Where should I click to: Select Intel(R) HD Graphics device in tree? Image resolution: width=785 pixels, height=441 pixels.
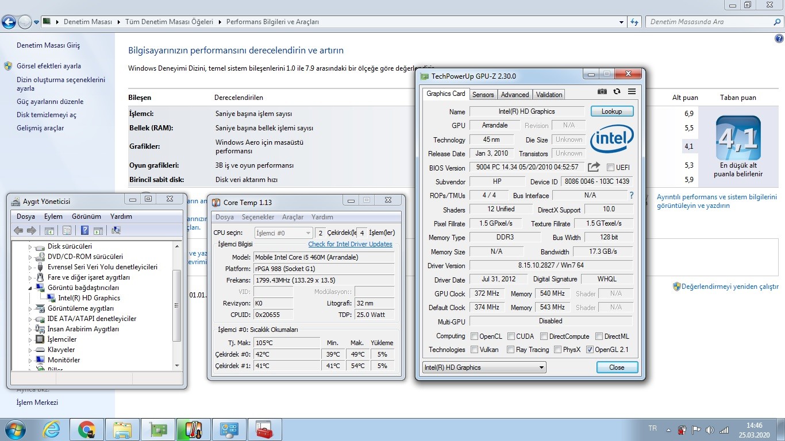tap(89, 298)
